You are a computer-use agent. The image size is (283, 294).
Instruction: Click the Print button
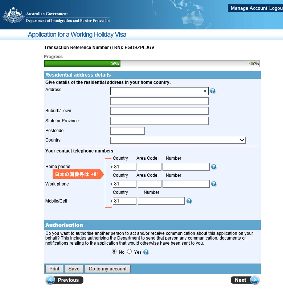click(x=54, y=269)
